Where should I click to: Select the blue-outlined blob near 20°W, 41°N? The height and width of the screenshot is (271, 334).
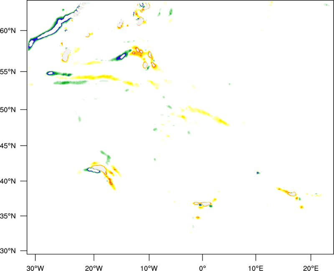[x=93, y=170]
